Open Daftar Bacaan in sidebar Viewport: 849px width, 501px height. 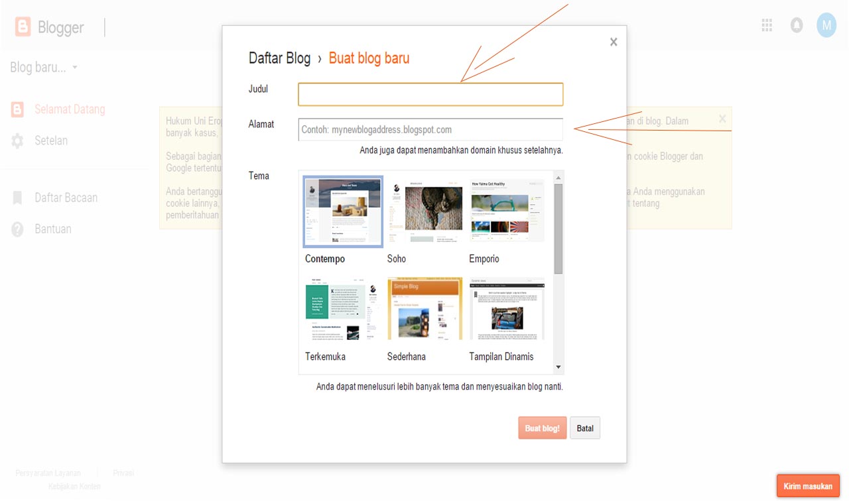click(66, 197)
